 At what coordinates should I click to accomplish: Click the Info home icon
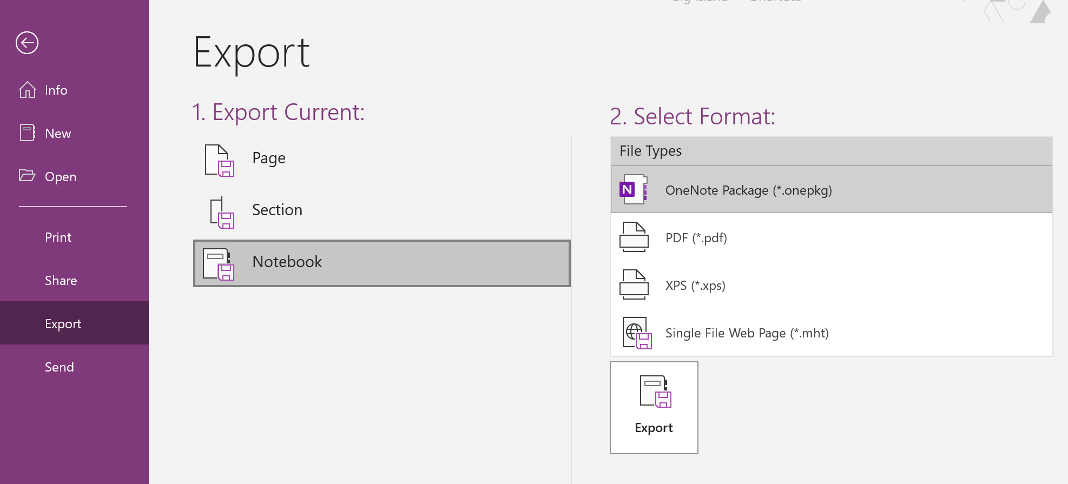pos(28,90)
